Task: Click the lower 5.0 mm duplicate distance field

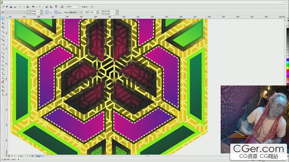Action: [110, 14]
